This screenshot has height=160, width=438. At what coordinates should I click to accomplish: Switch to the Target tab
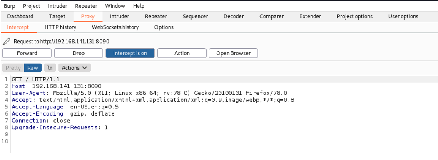click(x=57, y=17)
